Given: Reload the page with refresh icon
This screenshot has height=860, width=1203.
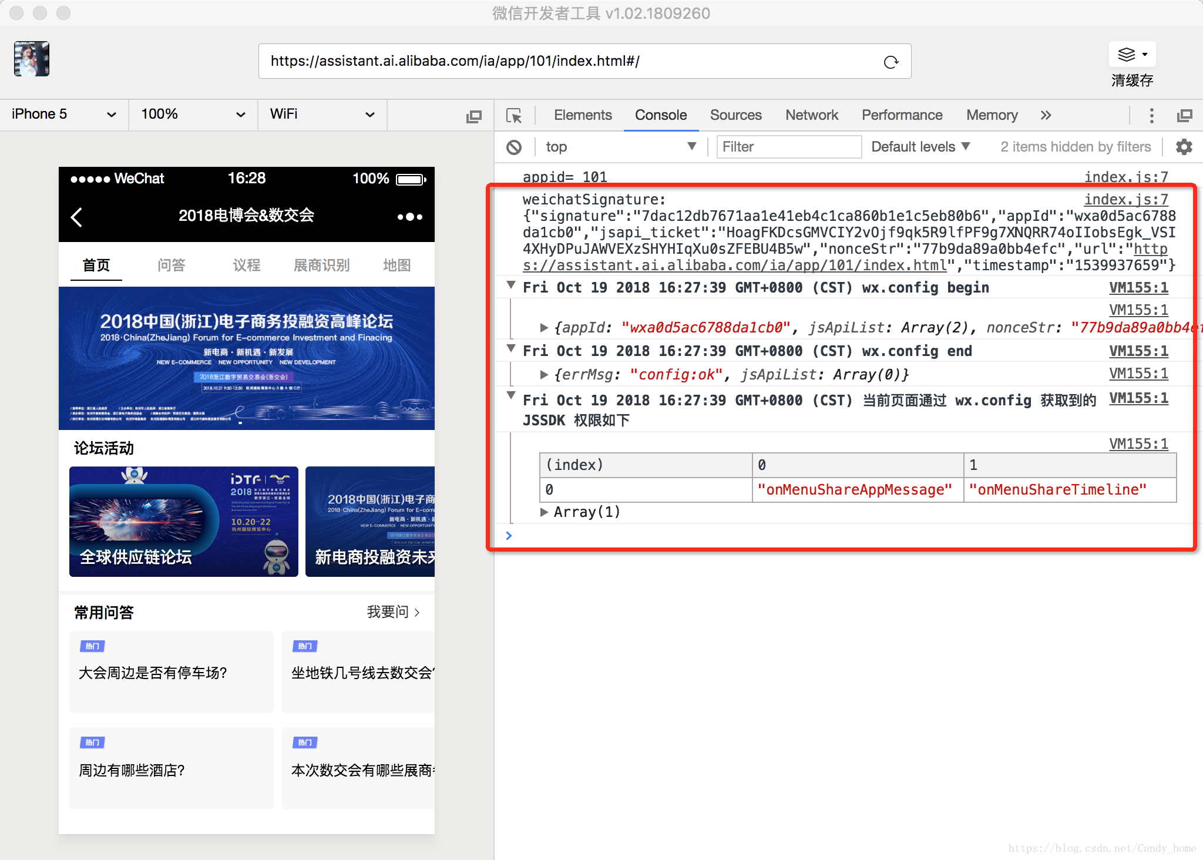Looking at the screenshot, I should pos(891,62).
